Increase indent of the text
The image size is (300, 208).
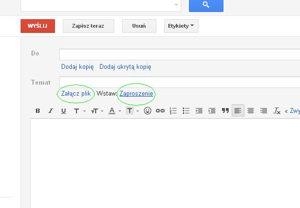pos(212,110)
